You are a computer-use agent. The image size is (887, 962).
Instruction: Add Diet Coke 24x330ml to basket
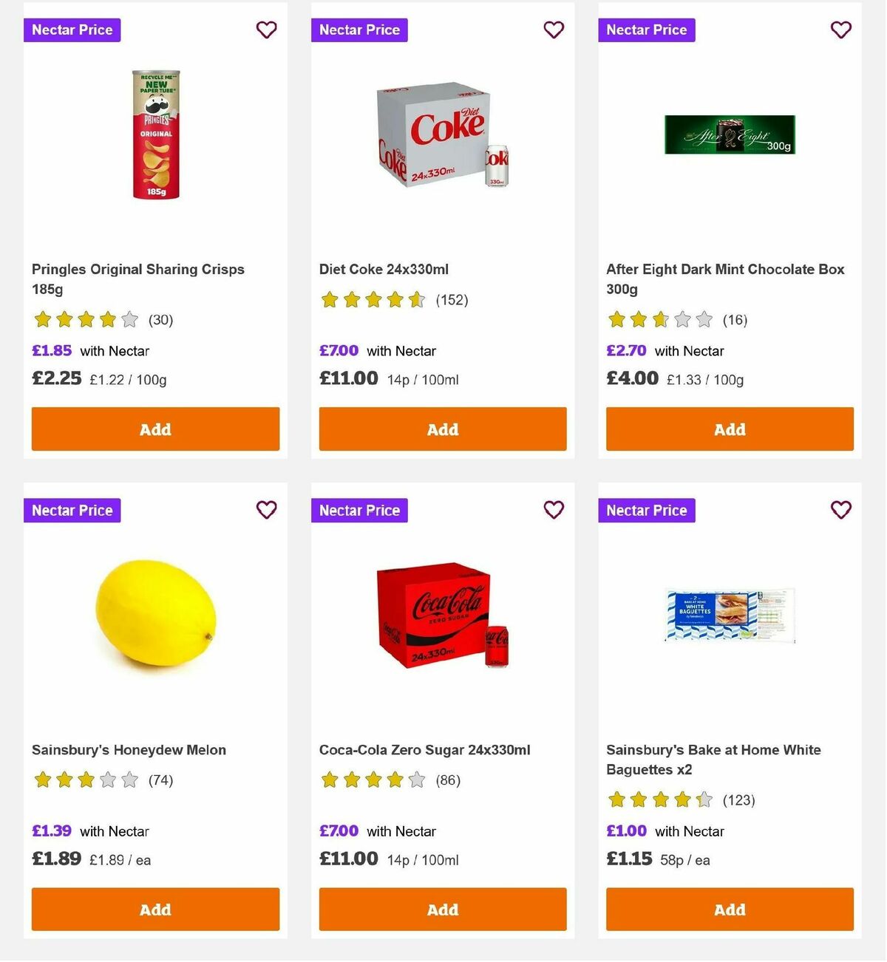pyautogui.click(x=442, y=429)
